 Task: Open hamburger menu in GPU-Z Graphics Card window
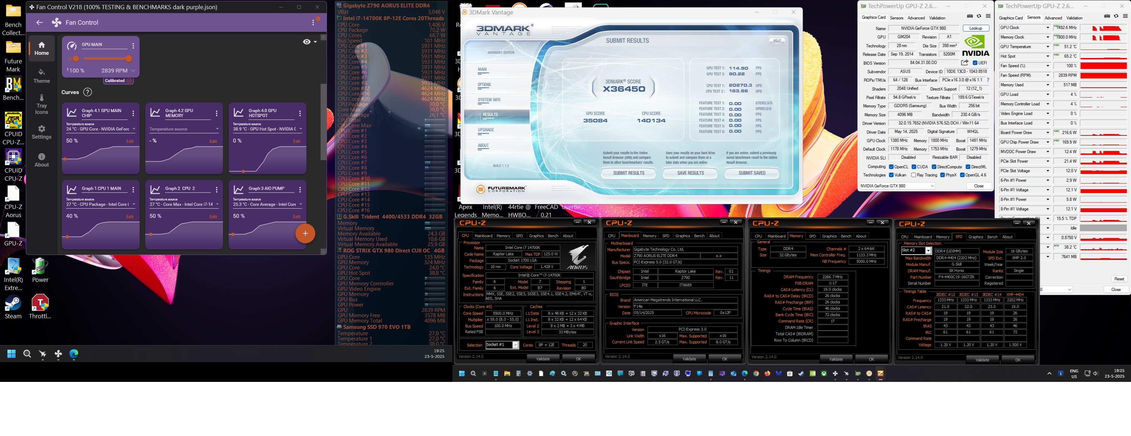point(988,16)
